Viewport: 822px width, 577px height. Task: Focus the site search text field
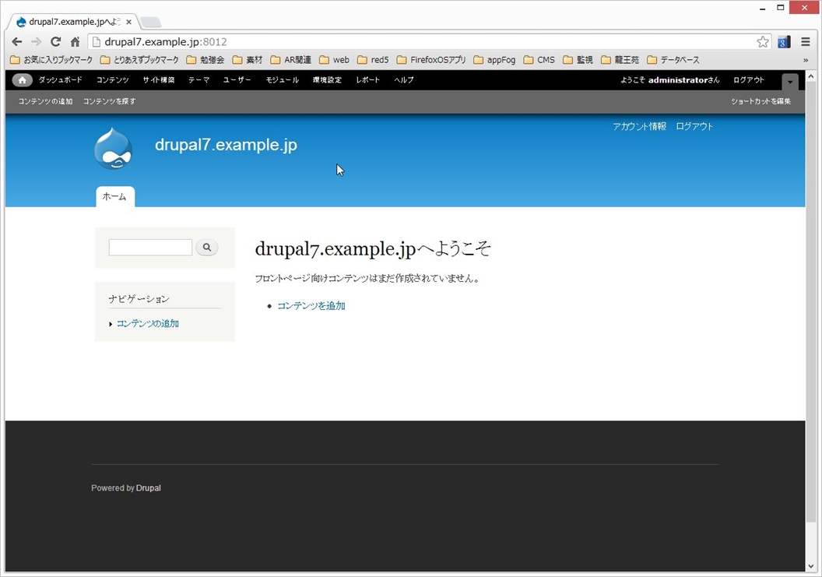[150, 248]
